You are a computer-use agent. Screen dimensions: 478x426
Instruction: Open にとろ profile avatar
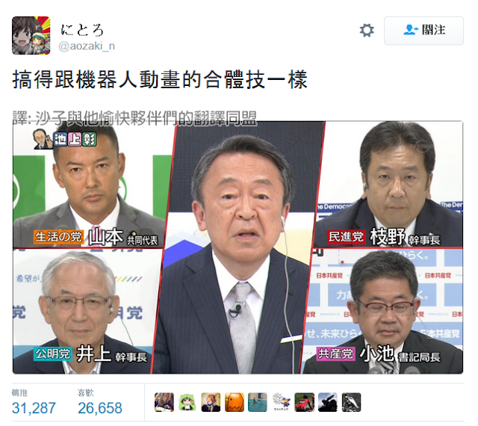click(31, 35)
